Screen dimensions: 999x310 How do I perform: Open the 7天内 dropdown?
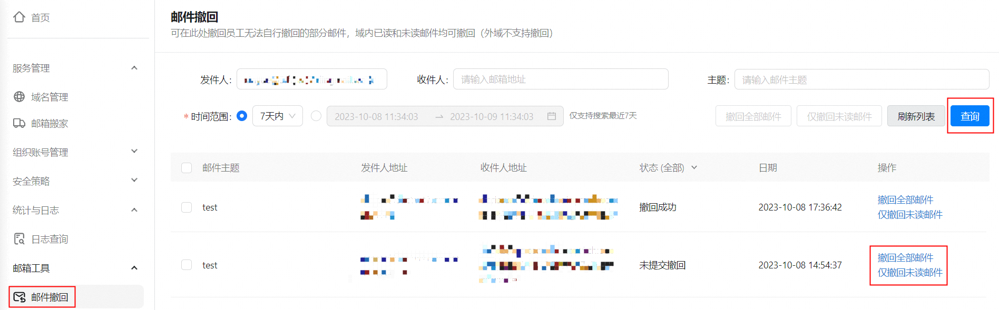pyautogui.click(x=278, y=116)
